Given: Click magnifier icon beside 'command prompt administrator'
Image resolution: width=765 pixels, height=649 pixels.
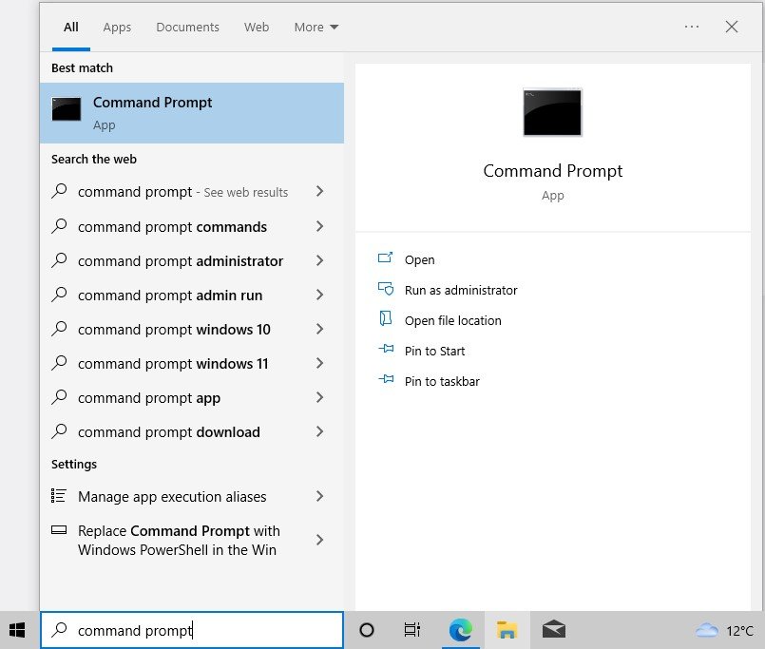Looking at the screenshot, I should (59, 260).
